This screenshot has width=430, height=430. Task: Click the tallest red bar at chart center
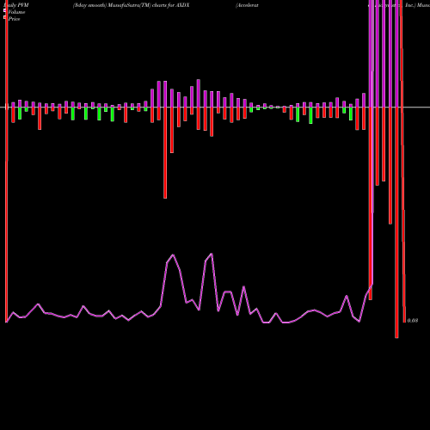(165, 153)
